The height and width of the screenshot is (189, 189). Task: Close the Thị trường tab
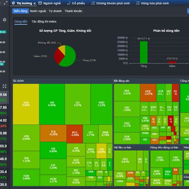(x=35, y=3)
